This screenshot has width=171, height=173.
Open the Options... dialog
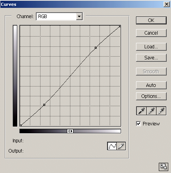click(151, 96)
